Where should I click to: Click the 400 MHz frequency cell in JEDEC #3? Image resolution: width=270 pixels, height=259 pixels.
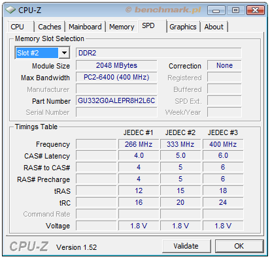coord(223,144)
